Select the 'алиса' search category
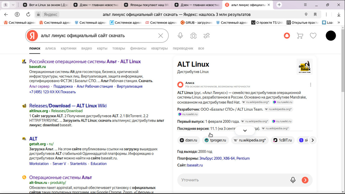The image size is (345, 194). click(x=51, y=48)
